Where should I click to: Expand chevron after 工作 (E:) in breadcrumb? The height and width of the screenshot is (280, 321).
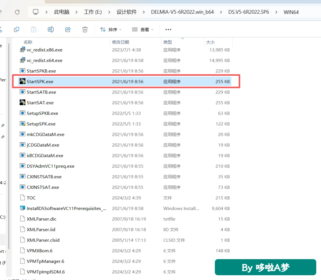coord(109,12)
